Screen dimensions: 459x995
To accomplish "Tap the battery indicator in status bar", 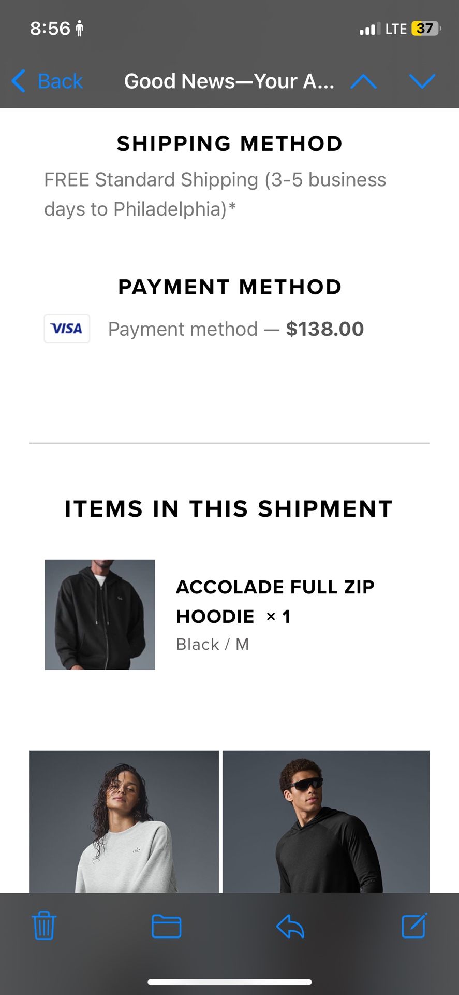I will click(x=425, y=29).
